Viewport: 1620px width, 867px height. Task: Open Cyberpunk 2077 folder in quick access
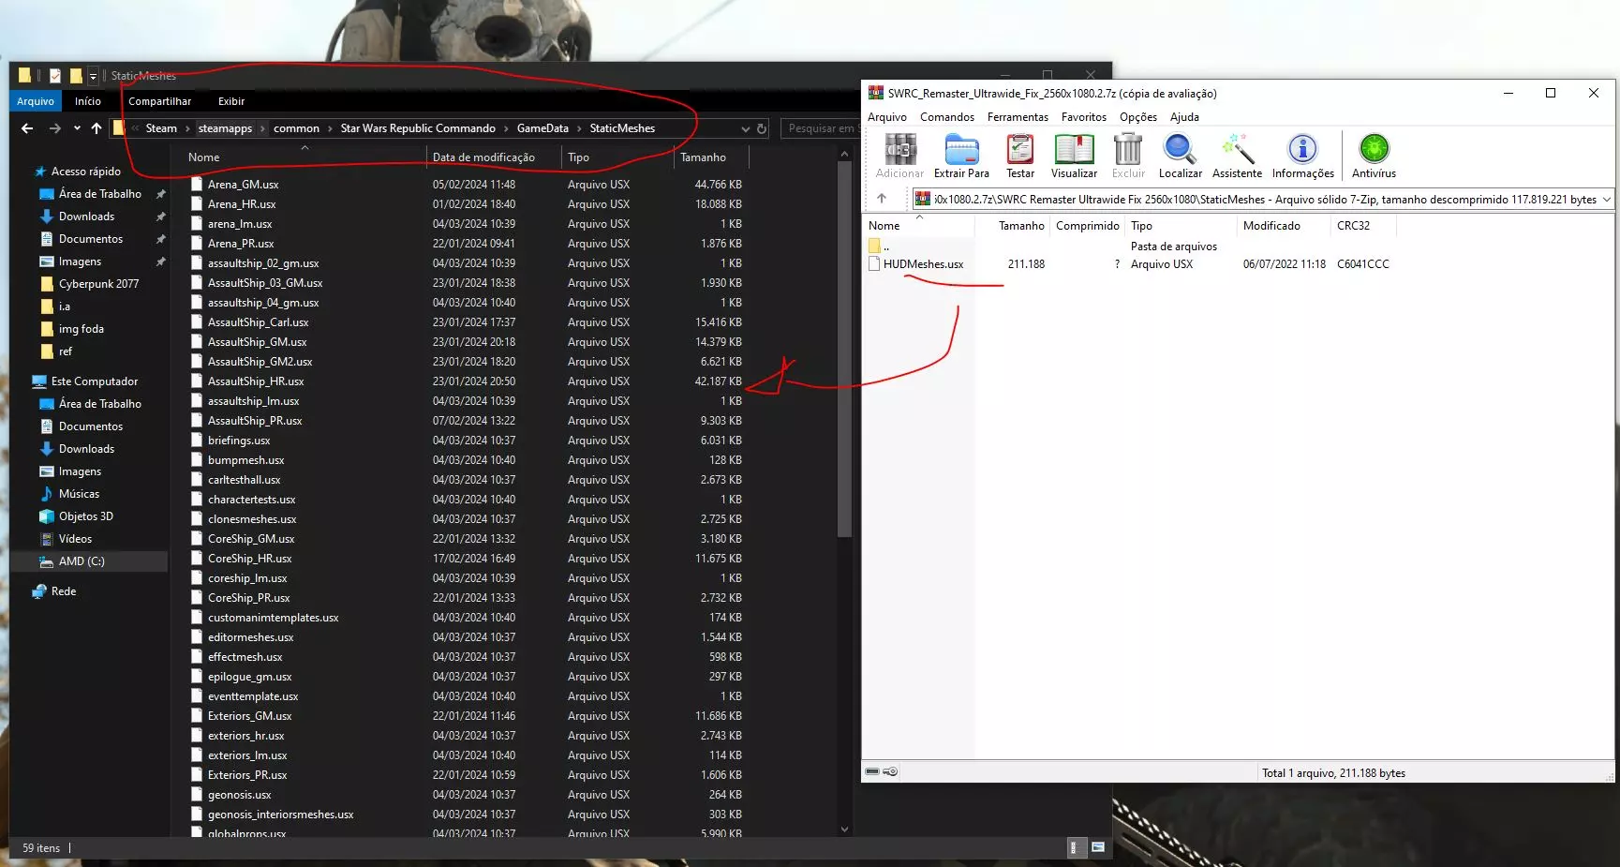click(x=98, y=284)
